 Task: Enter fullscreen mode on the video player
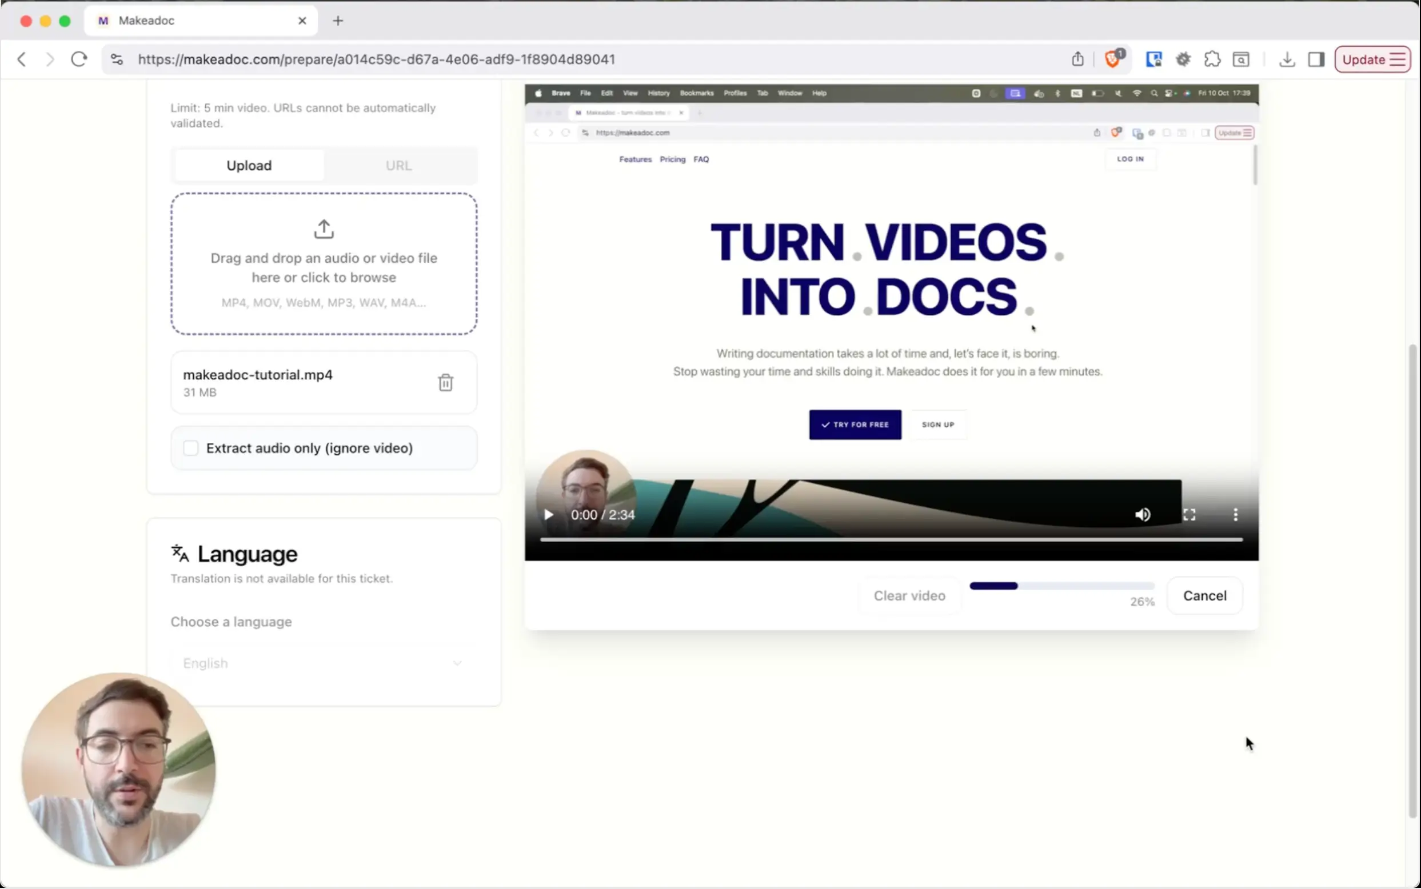point(1190,514)
